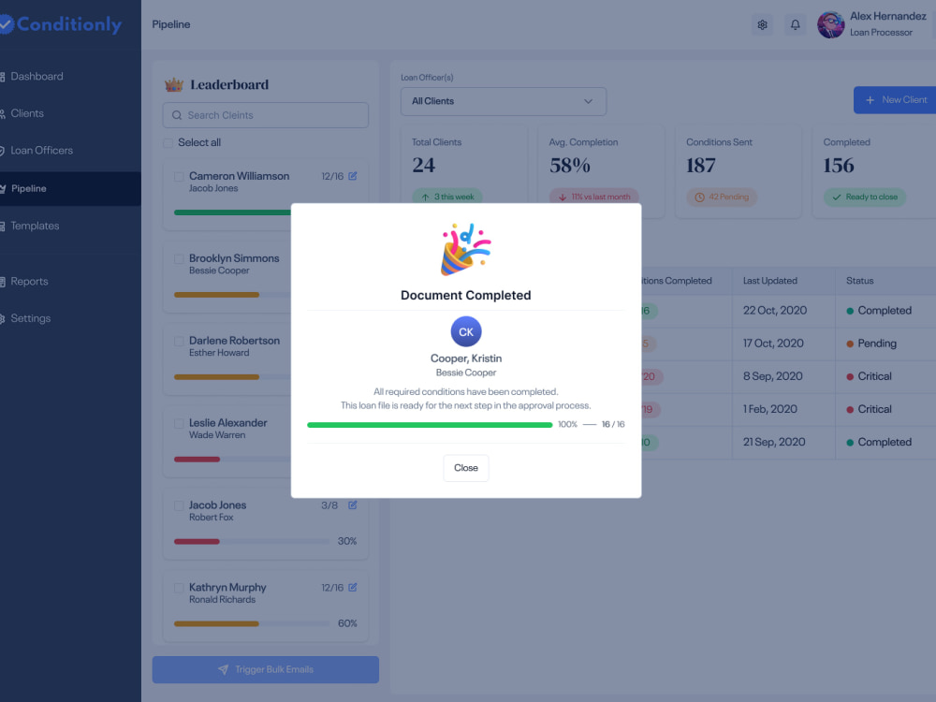Click the Avg. Completion 58% value

(569, 166)
